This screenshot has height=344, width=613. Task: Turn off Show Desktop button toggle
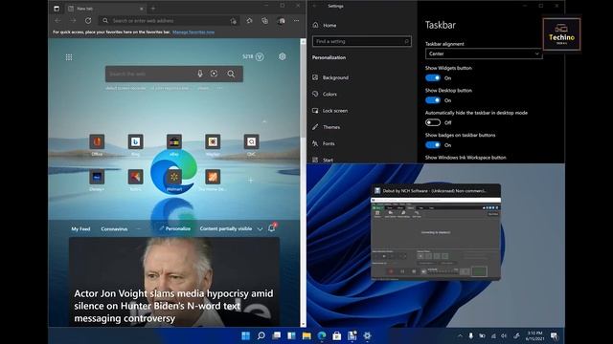(x=433, y=100)
